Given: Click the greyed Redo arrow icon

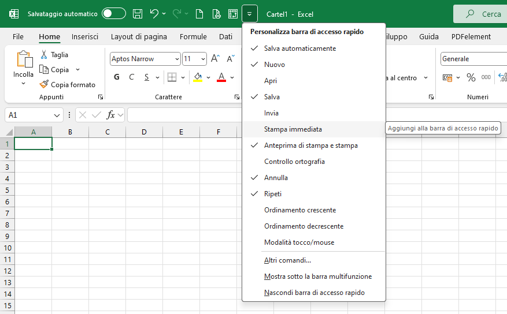Looking at the screenshot, I should (177, 13).
